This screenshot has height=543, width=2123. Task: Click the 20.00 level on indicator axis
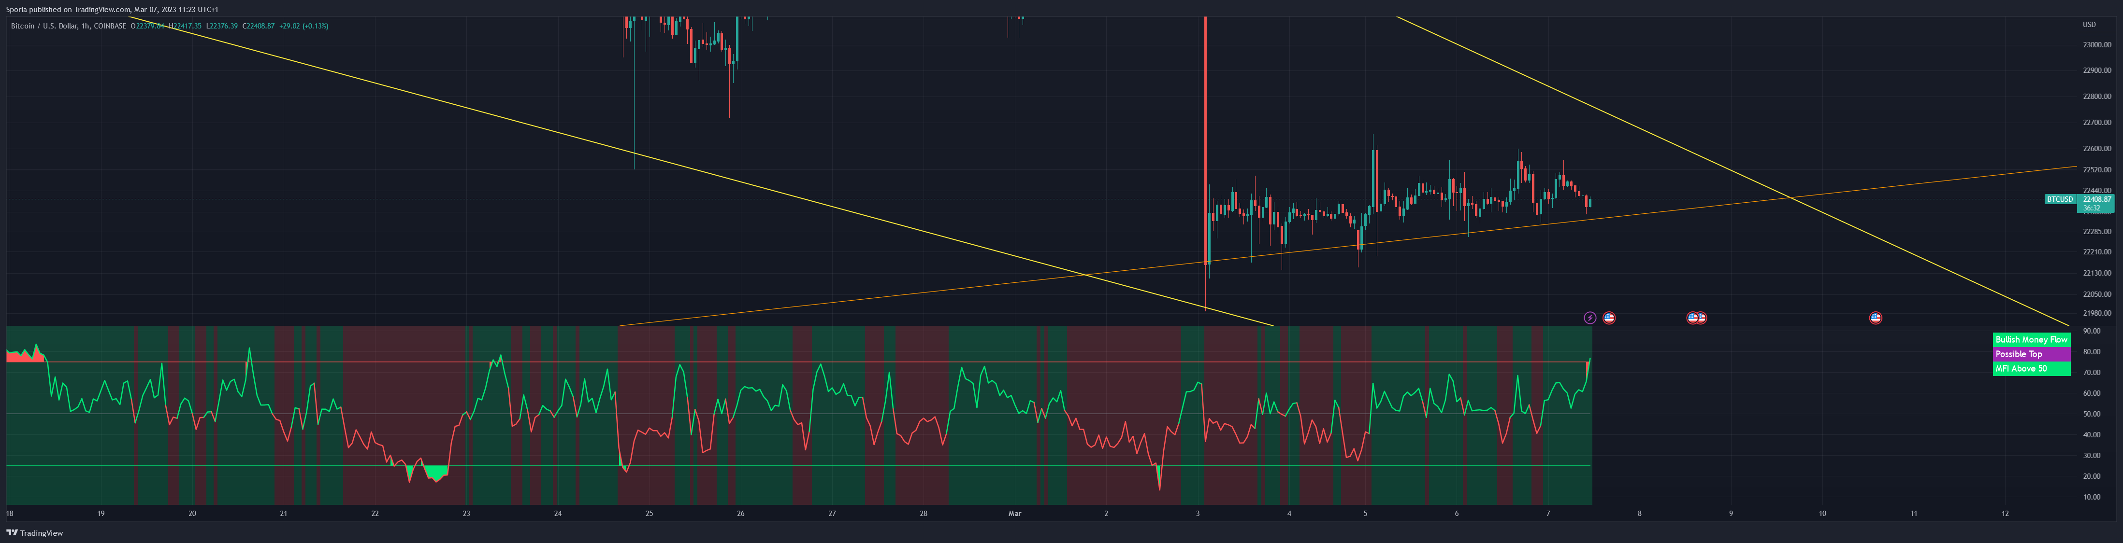click(2091, 476)
